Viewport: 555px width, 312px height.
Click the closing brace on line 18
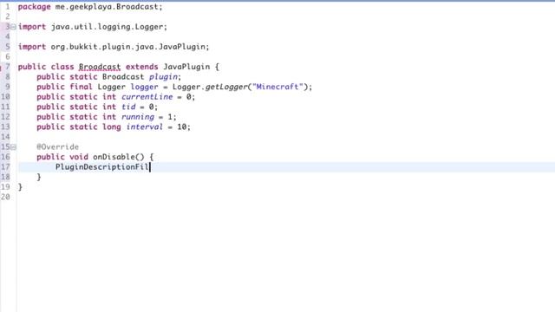tap(39, 177)
